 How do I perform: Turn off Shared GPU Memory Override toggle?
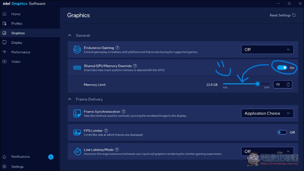(x=282, y=68)
